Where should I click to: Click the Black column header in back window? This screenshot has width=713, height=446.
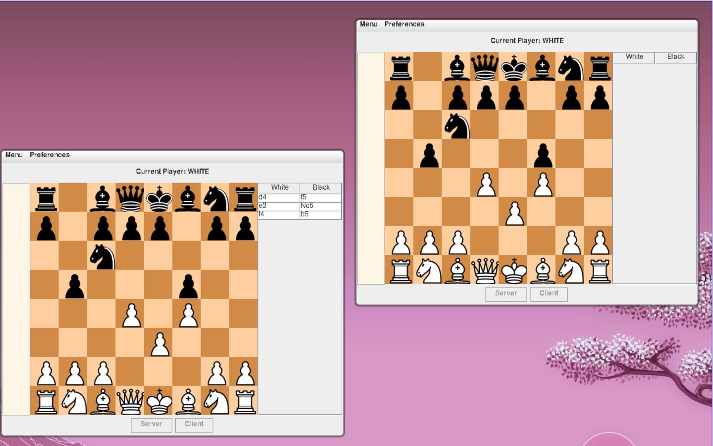pos(675,57)
